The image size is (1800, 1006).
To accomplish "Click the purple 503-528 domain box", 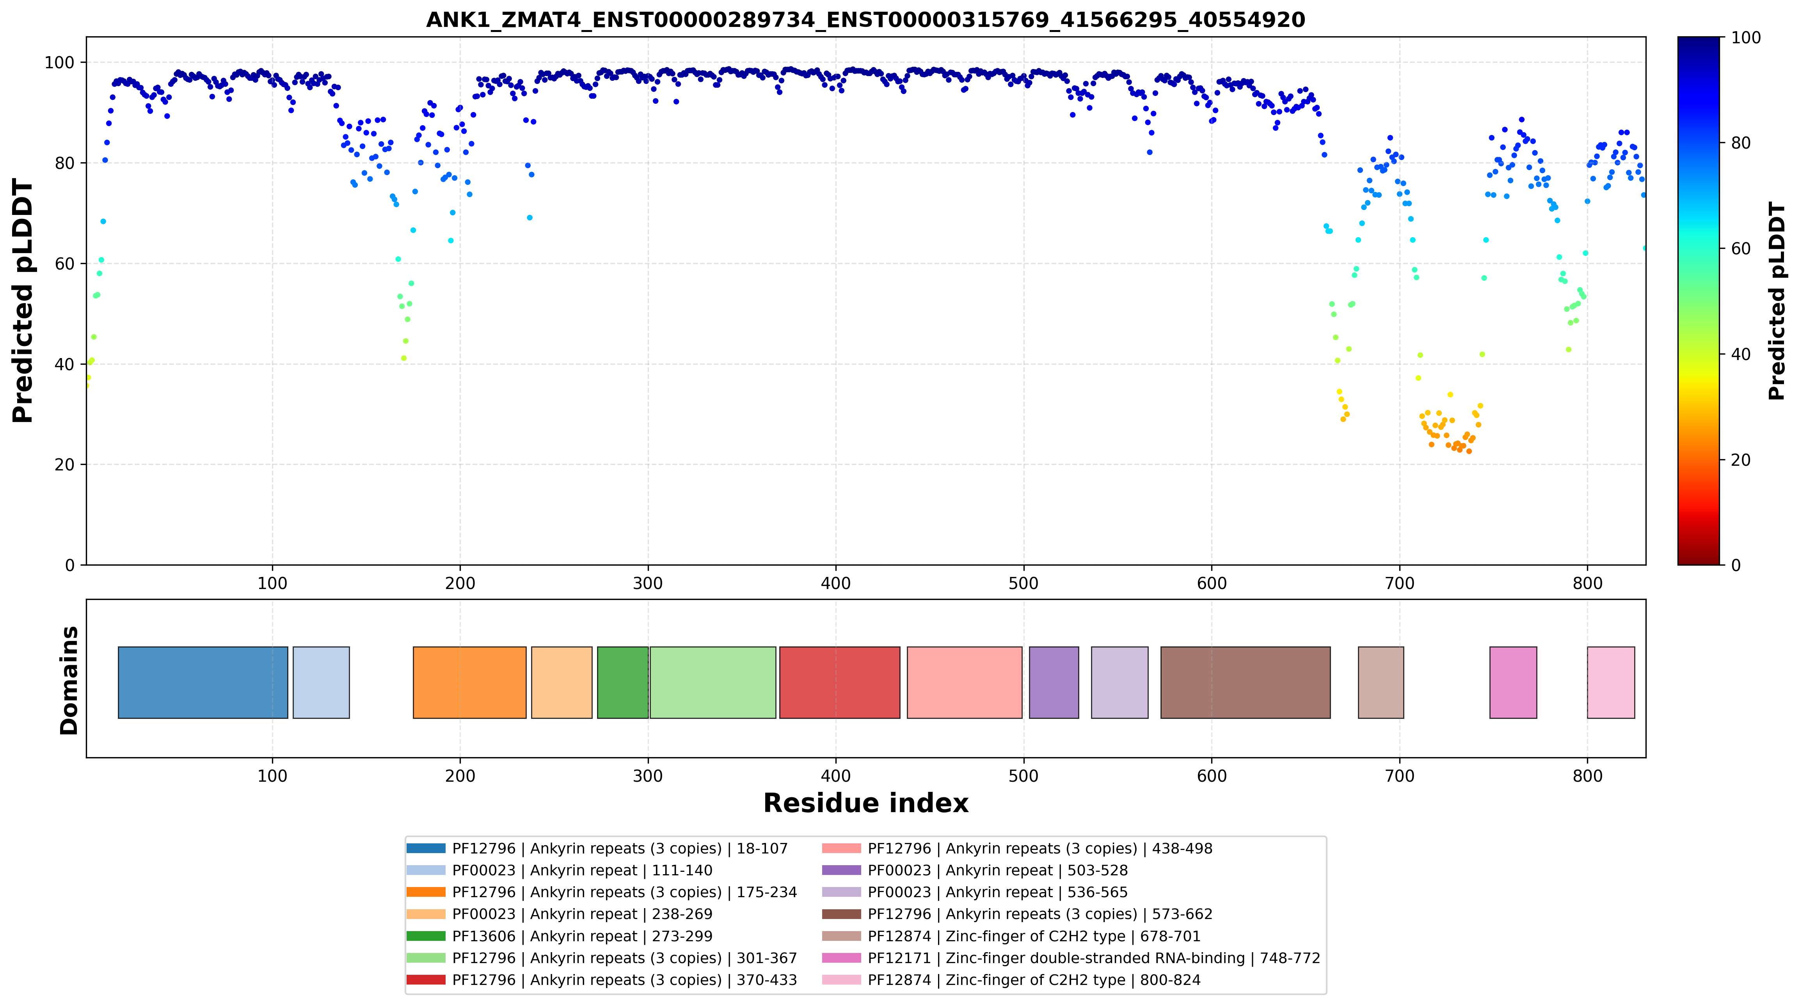I will (1054, 683).
